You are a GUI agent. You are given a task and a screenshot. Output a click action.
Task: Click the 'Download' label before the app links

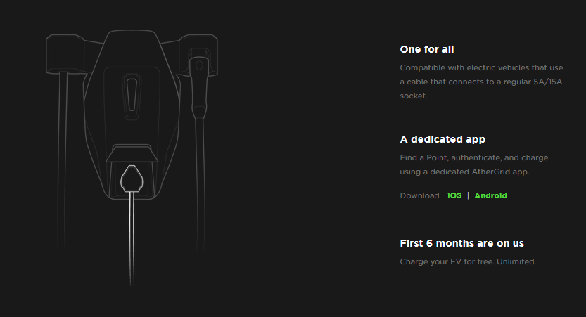click(x=420, y=195)
